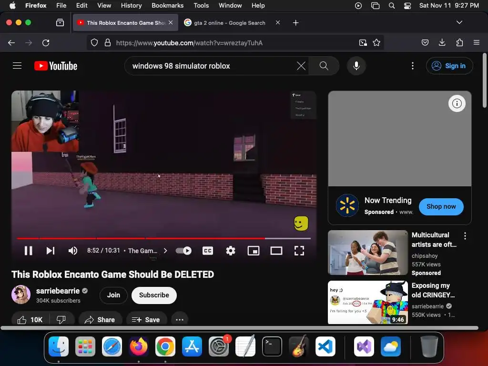This screenshot has height=366, width=488.
Task: Dislike the video
Action: point(61,320)
